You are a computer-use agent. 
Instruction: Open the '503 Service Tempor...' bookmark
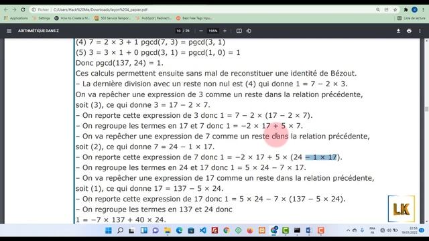point(113,18)
